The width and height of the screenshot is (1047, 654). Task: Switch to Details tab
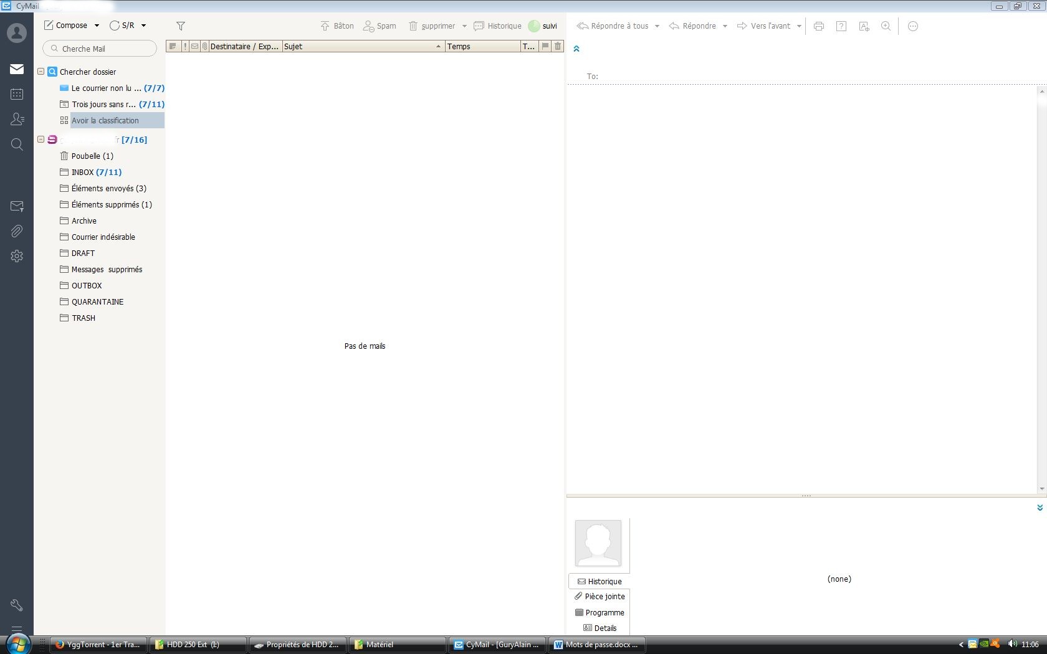click(600, 628)
